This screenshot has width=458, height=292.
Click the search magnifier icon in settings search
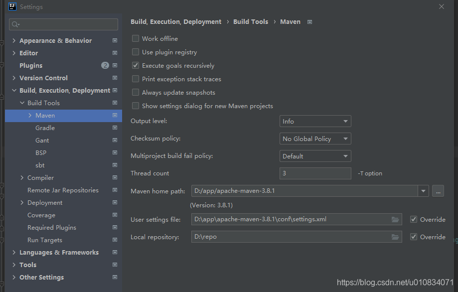(x=15, y=24)
